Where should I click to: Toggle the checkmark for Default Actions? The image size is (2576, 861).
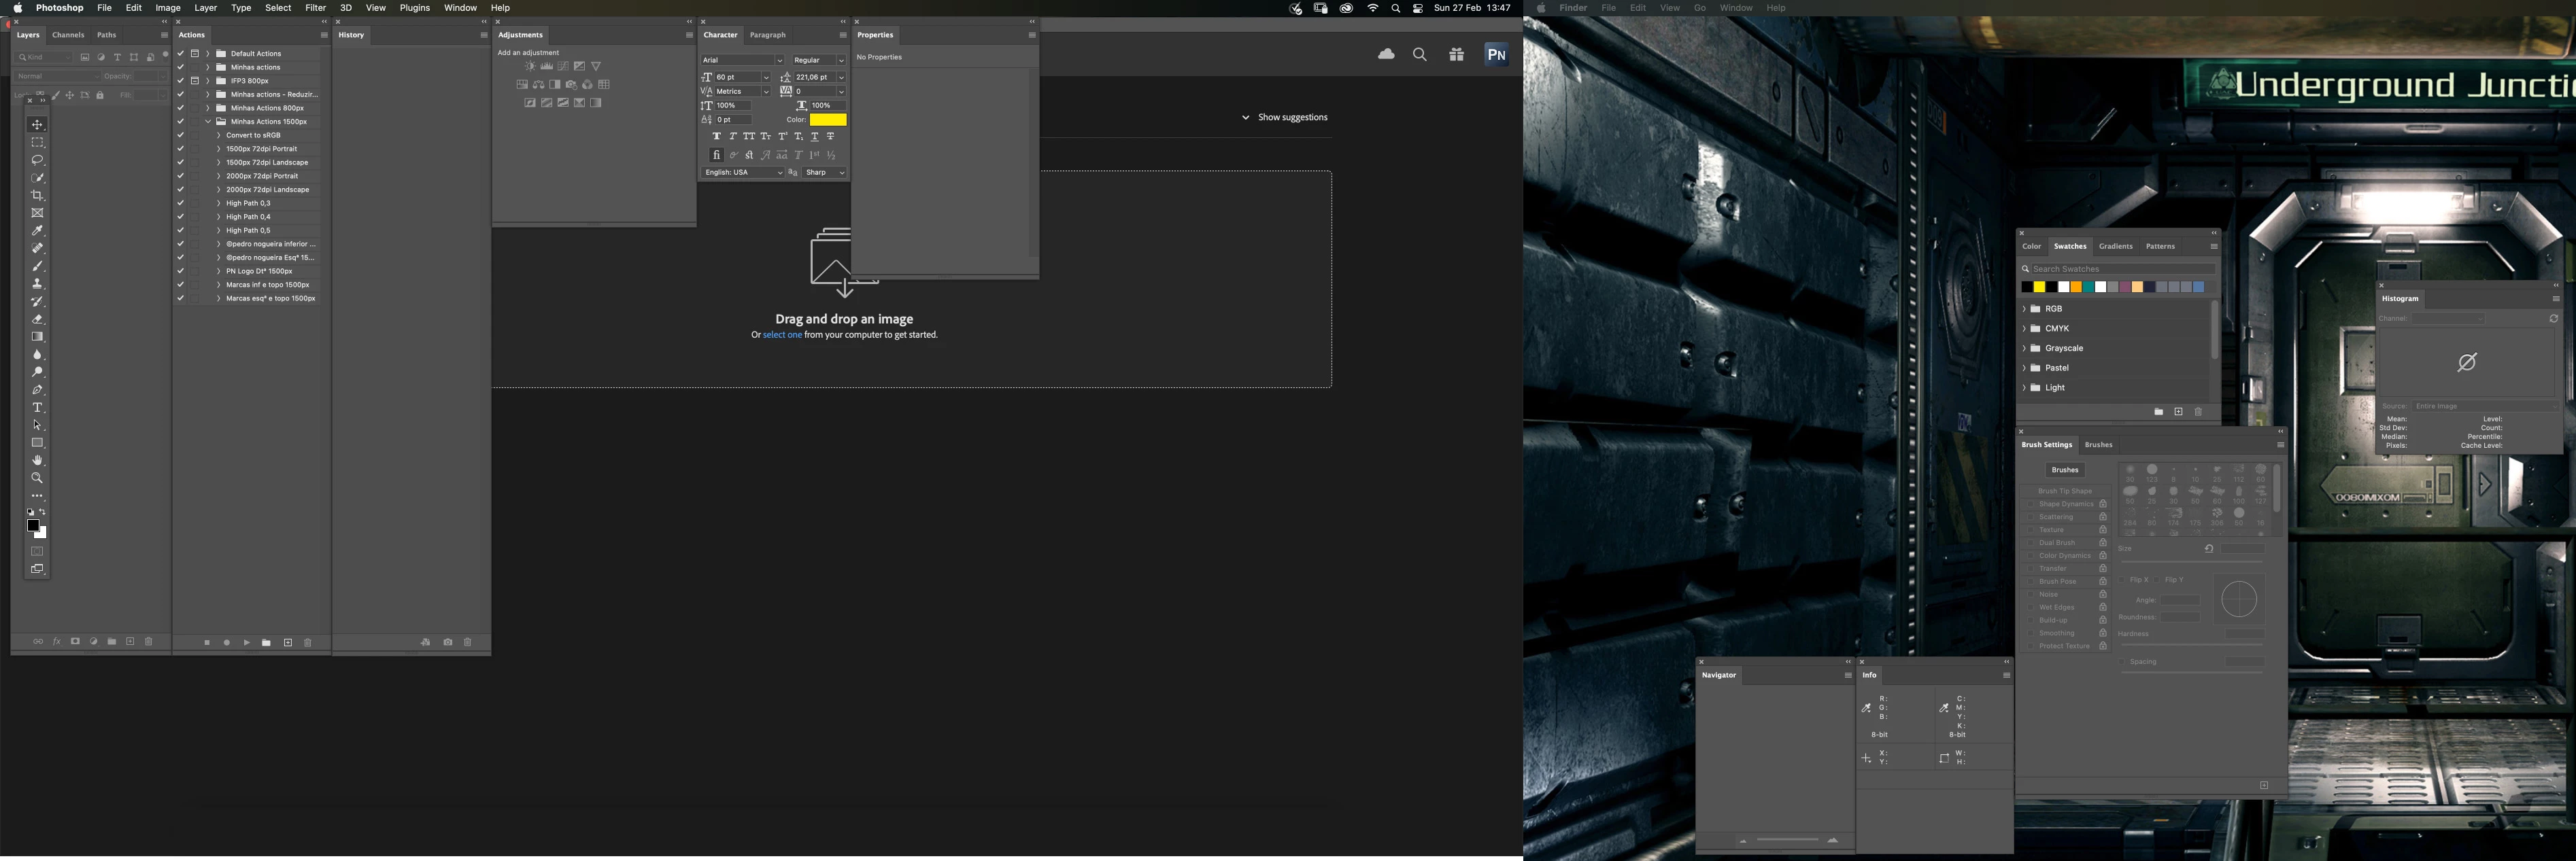[x=180, y=54]
